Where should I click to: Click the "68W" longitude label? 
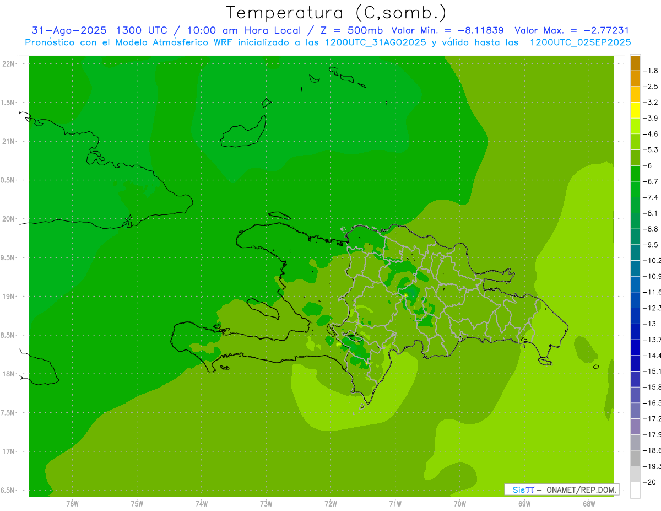(589, 504)
